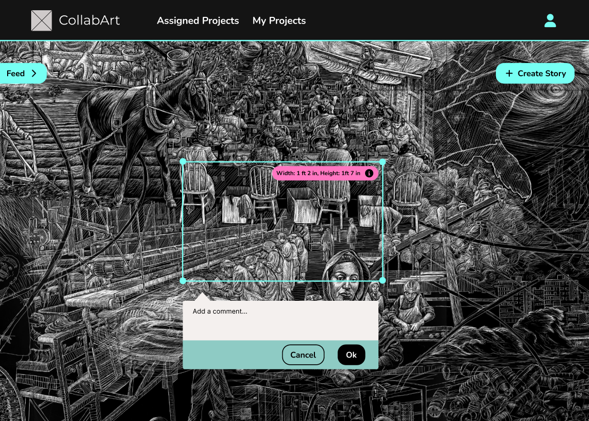Expand the Feed panel
589x421 pixels.
click(22, 73)
